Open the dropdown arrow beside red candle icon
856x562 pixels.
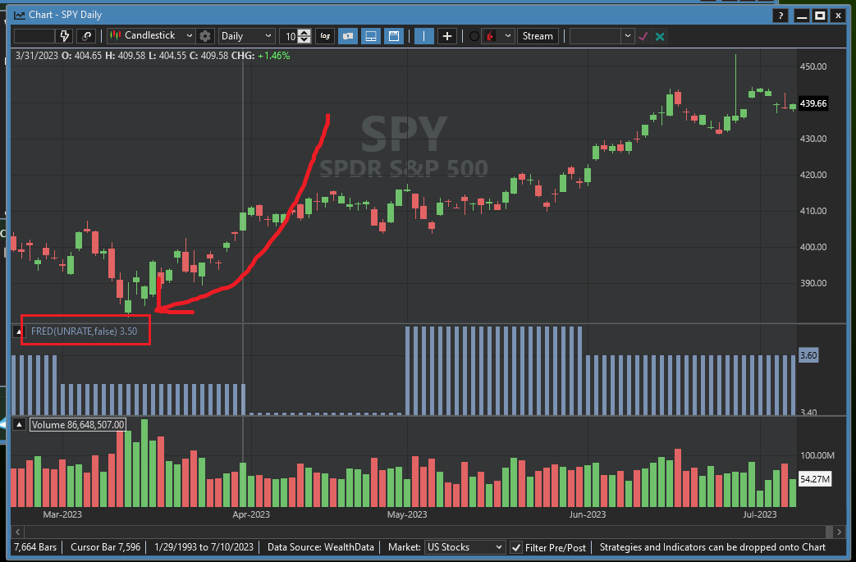click(x=508, y=36)
